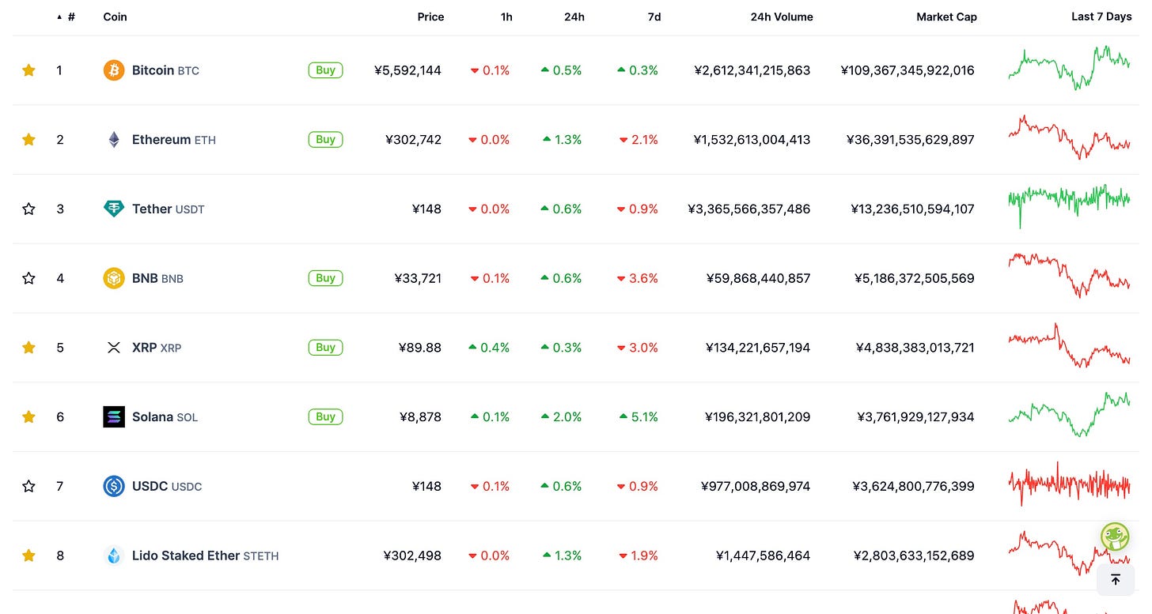Viewport: 1152px width, 614px height.
Task: Remove Solana from favorites star
Action: [x=28, y=416]
